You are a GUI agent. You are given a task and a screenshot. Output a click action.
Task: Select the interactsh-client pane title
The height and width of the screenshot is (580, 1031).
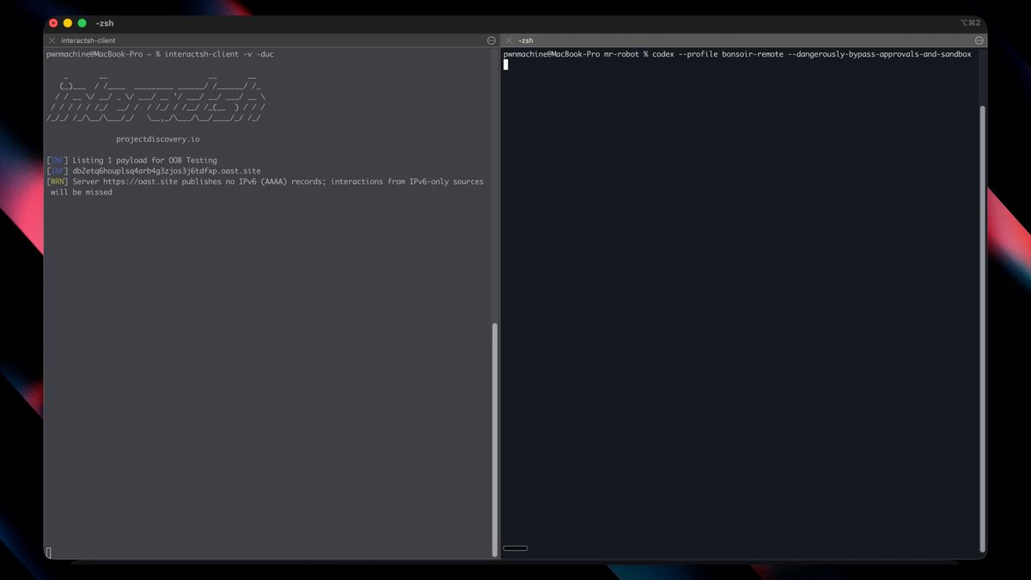click(x=88, y=40)
